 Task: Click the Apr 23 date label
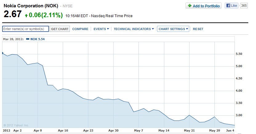click(x=88, y=130)
